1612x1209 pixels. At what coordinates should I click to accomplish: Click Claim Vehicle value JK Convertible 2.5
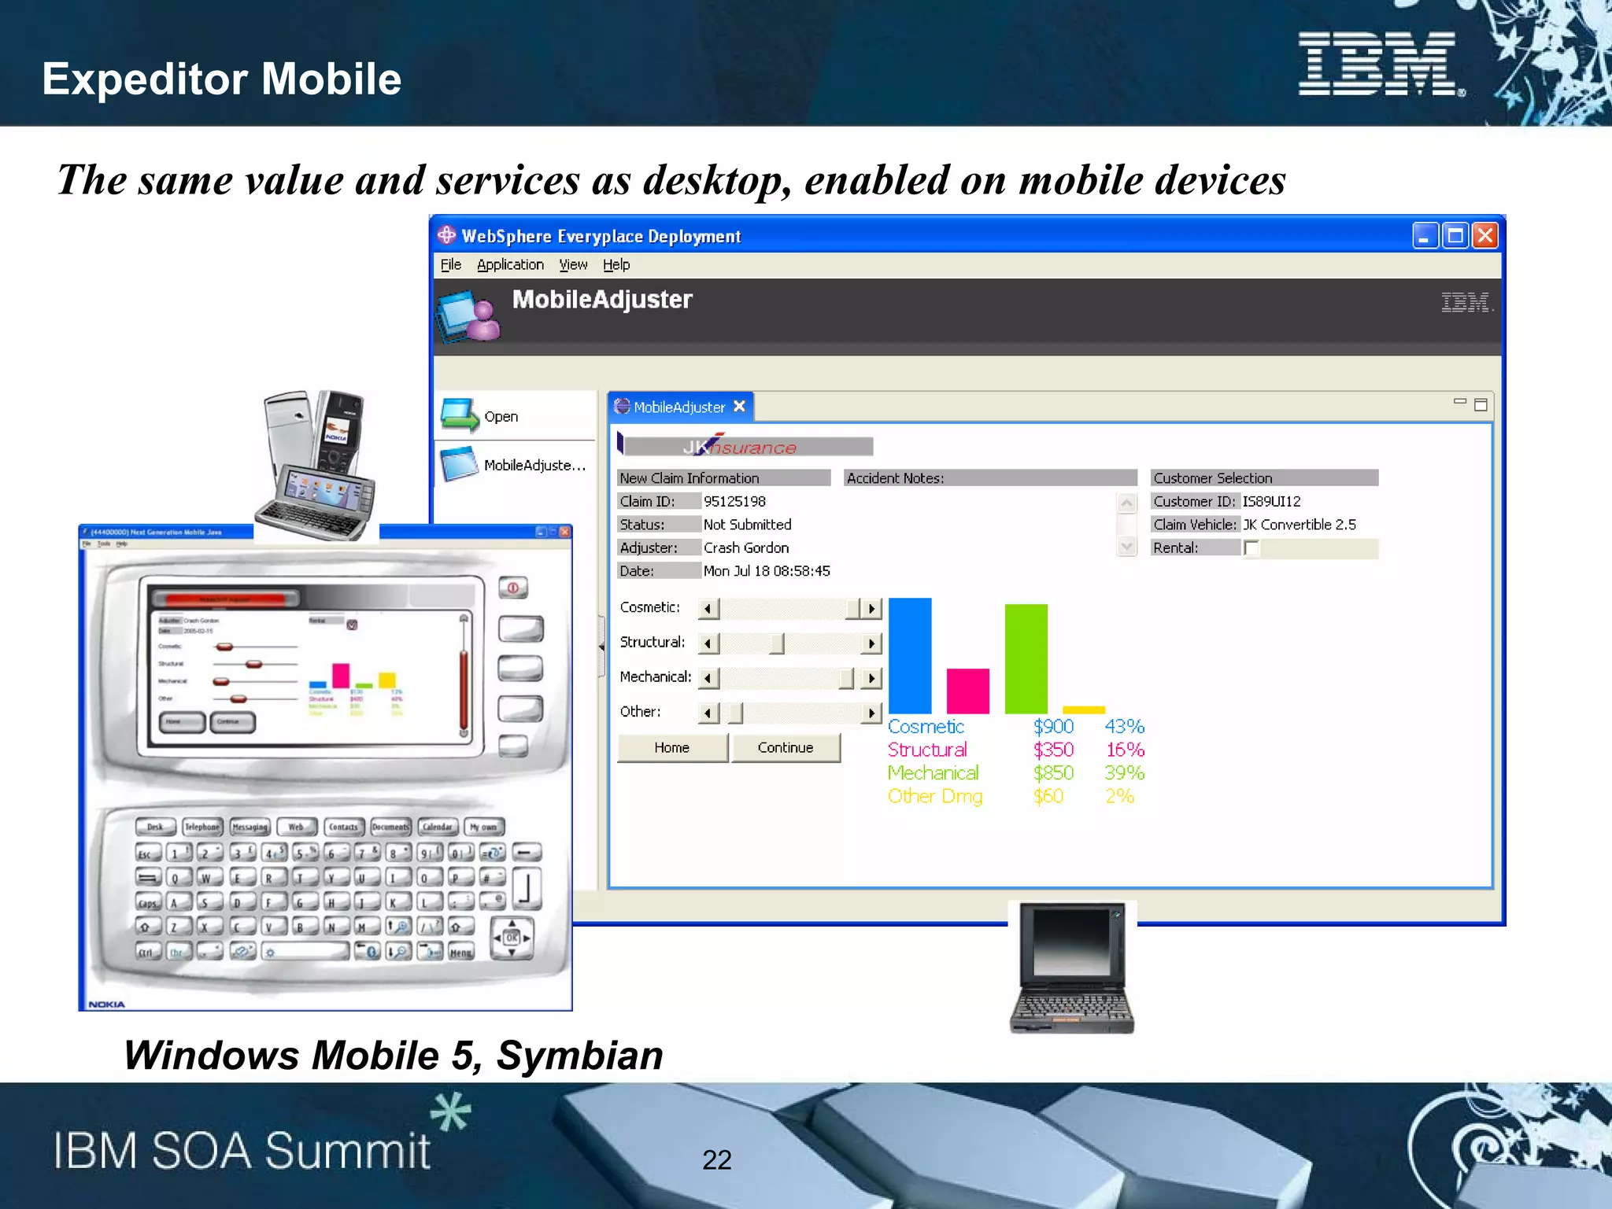pos(1299,525)
